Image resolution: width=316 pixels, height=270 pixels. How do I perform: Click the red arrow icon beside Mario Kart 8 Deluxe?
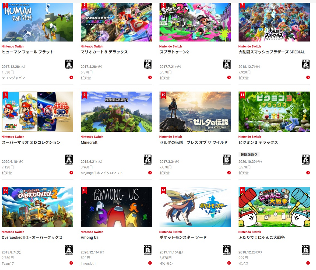[150, 77]
